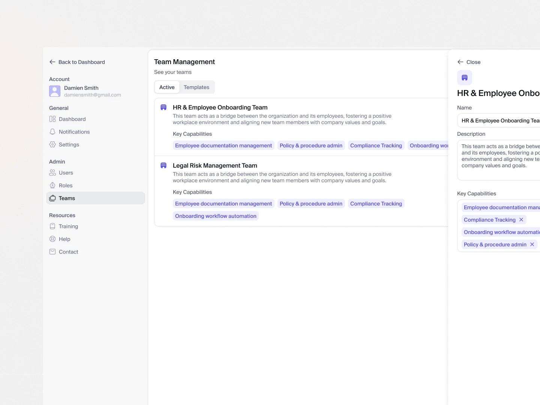Select the Active tab

pos(167,87)
